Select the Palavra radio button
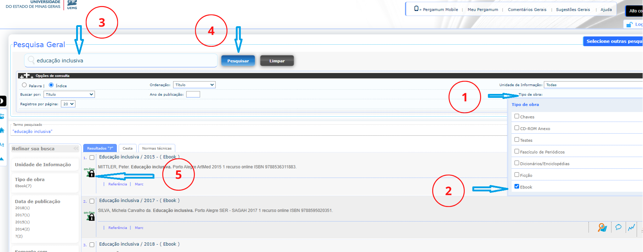This screenshot has height=252, width=643. pyautogui.click(x=24, y=85)
